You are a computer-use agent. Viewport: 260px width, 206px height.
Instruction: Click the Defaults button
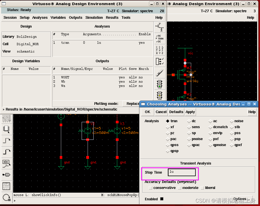pyautogui.click(x=176, y=112)
